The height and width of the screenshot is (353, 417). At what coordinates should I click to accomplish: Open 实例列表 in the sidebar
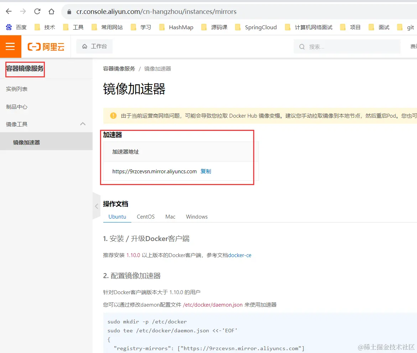[17, 89]
